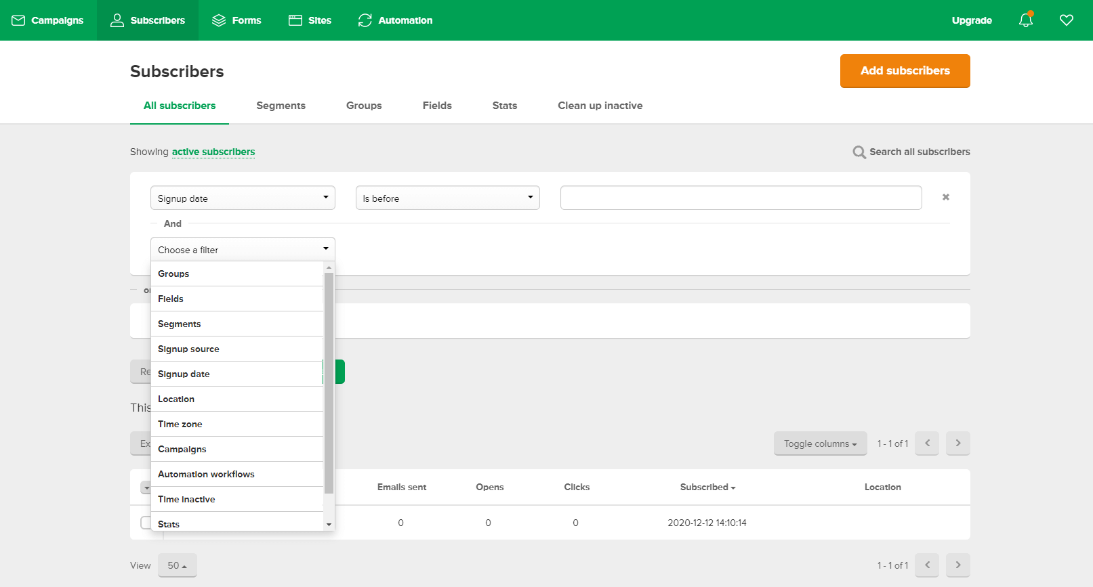Select Time zone filter option
This screenshot has width=1093, height=587.
click(x=237, y=424)
